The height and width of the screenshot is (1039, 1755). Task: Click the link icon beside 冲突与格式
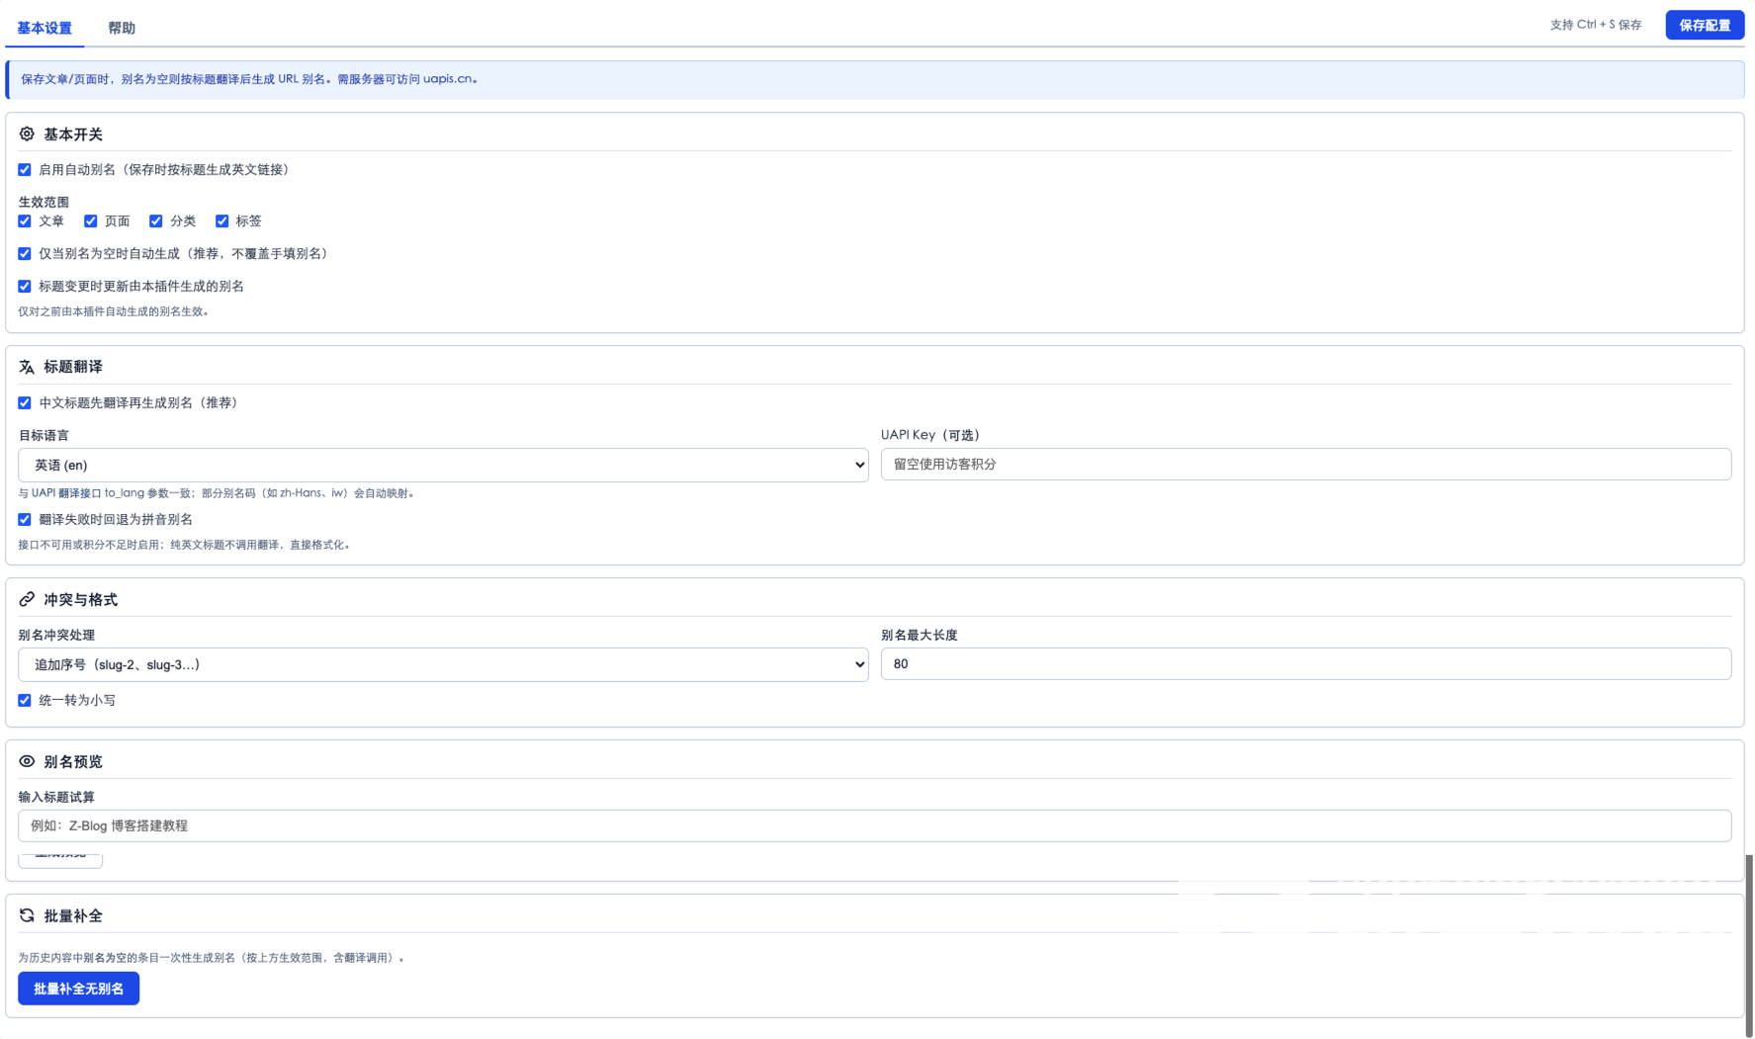pos(27,599)
